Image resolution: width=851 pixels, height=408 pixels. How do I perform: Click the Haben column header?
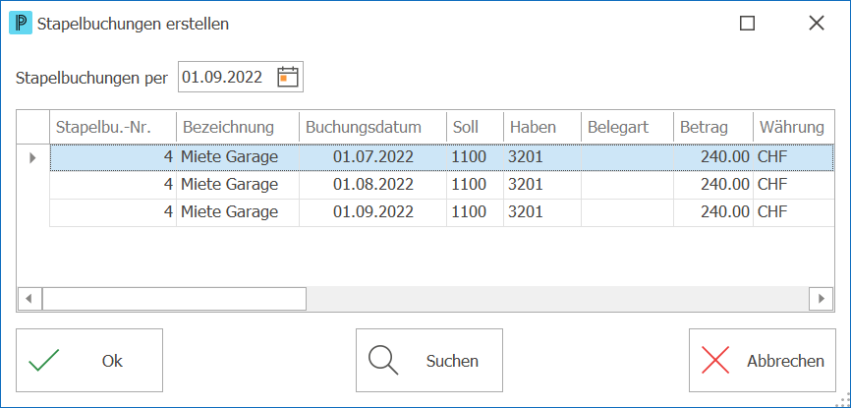point(542,127)
